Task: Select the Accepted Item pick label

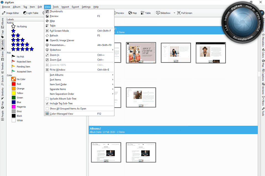Action: 22,71
